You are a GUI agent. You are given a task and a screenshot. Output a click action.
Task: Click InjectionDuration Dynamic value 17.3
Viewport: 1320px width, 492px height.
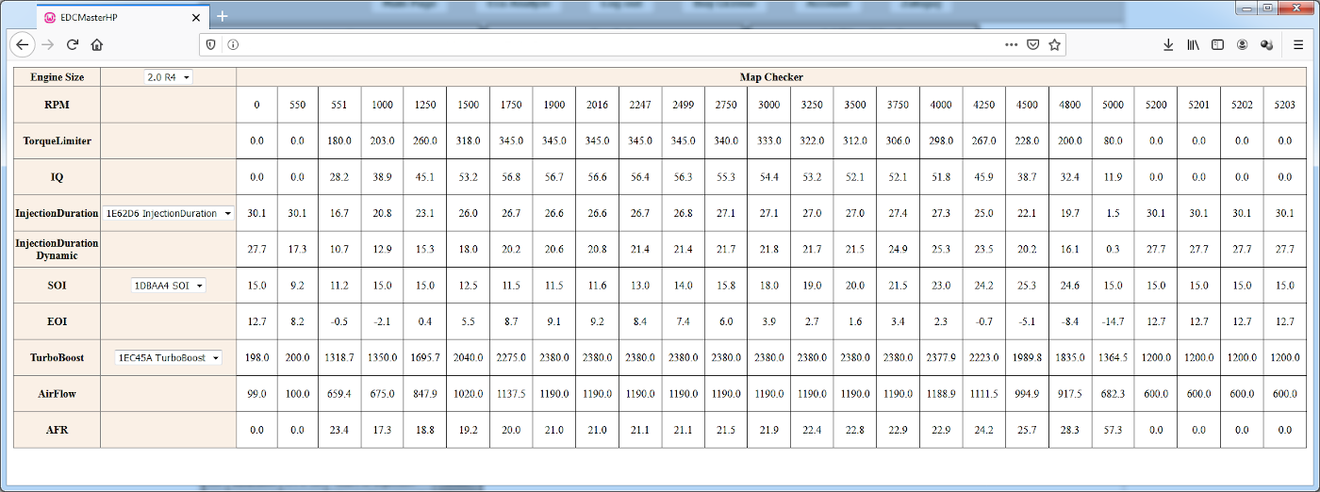click(297, 250)
